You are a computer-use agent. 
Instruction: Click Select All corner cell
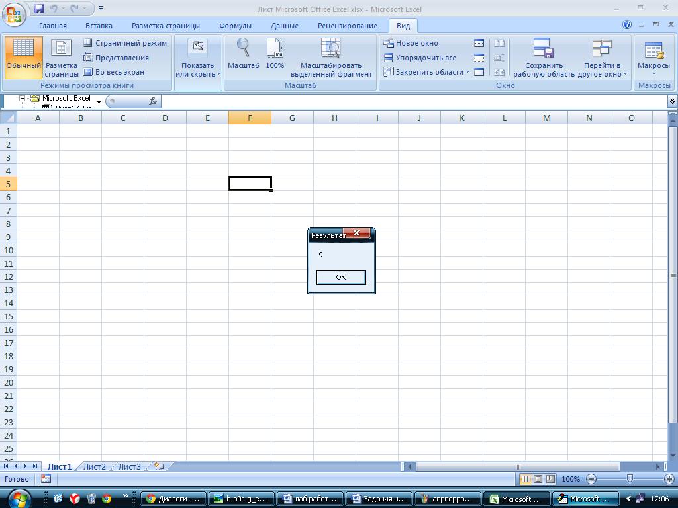8,118
